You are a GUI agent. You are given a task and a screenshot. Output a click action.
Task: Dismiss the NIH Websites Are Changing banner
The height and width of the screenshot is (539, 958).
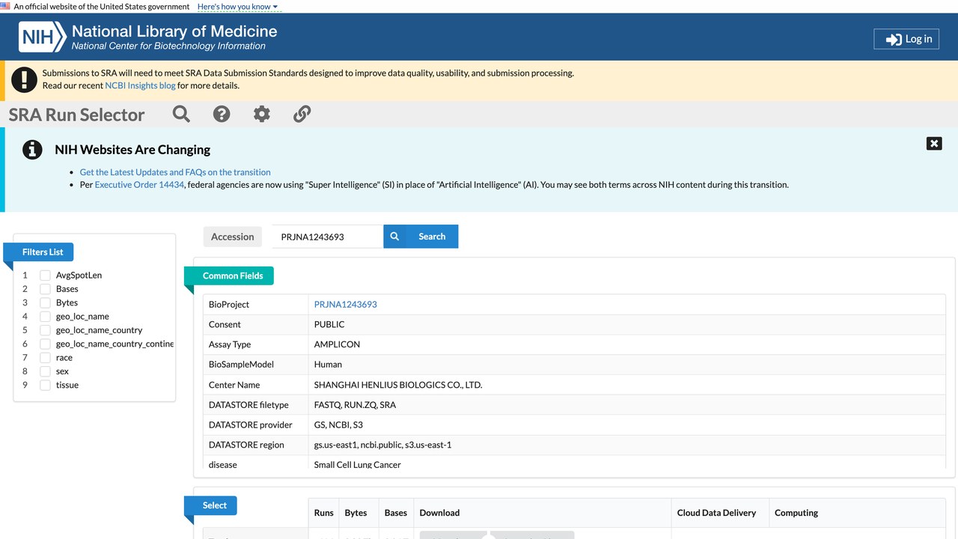pyautogui.click(x=934, y=144)
